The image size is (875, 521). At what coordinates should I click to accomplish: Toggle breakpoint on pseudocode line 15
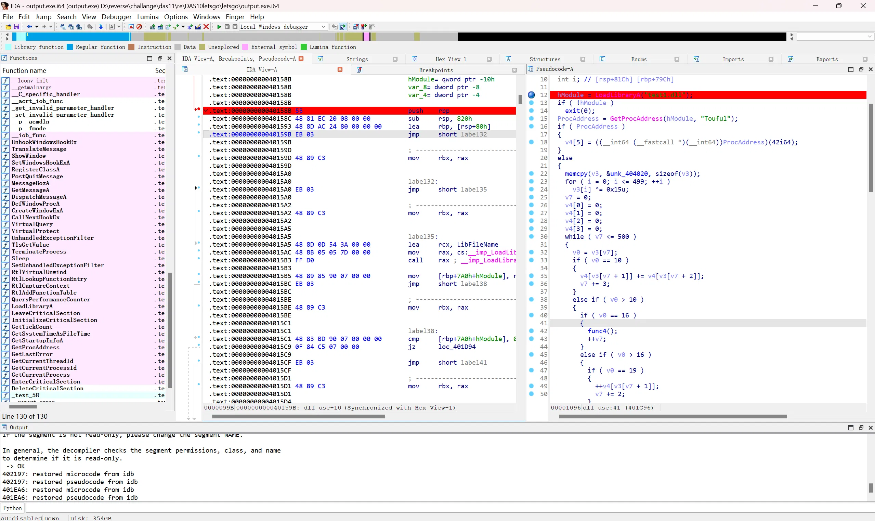click(531, 119)
